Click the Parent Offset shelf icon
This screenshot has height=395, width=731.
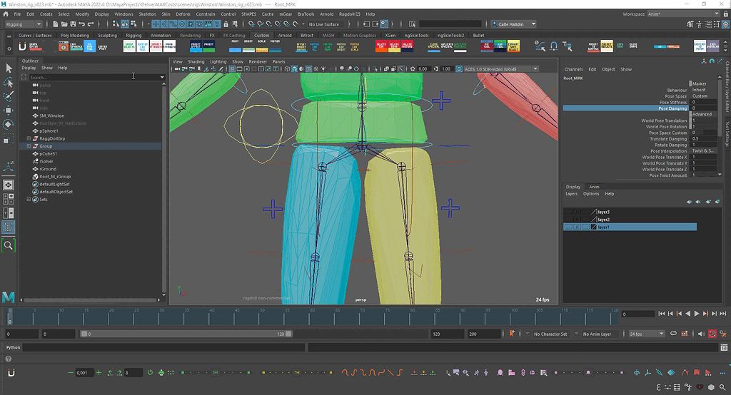pos(196,46)
